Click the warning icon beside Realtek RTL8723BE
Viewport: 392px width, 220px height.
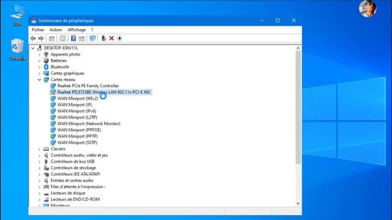[x=53, y=92]
